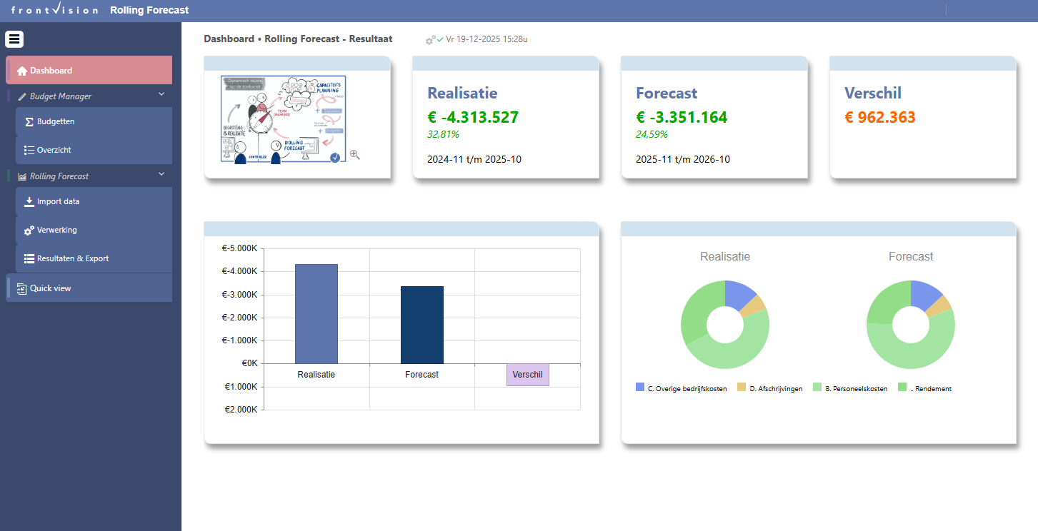Click the Realisatie bar in chart
The width and height of the screenshot is (1038, 531).
point(316,314)
